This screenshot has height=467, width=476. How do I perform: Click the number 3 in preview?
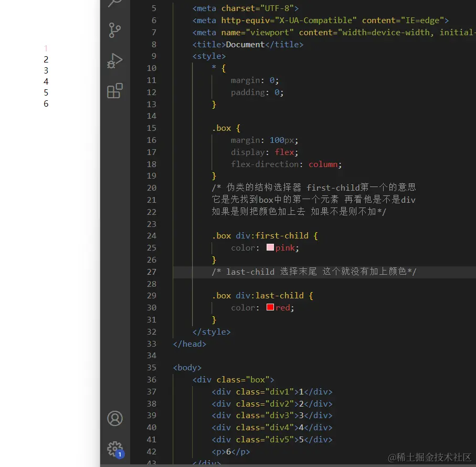click(46, 70)
